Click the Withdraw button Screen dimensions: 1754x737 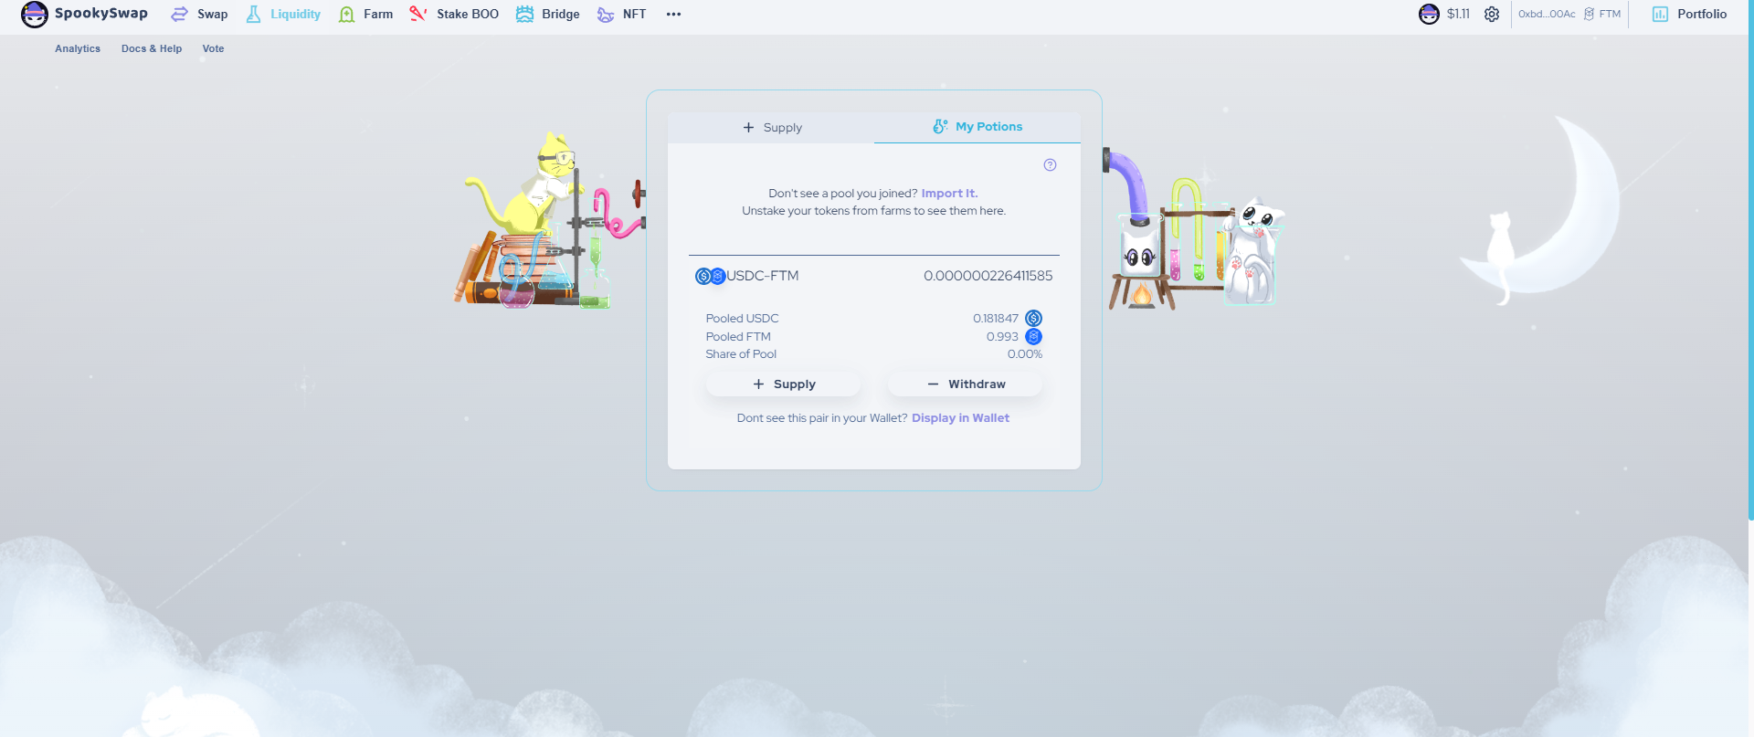point(965,384)
